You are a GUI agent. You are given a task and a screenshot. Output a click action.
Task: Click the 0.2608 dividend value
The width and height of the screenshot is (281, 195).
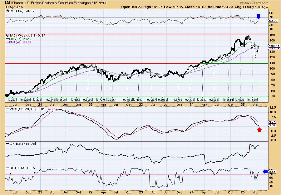click(x=61, y=100)
